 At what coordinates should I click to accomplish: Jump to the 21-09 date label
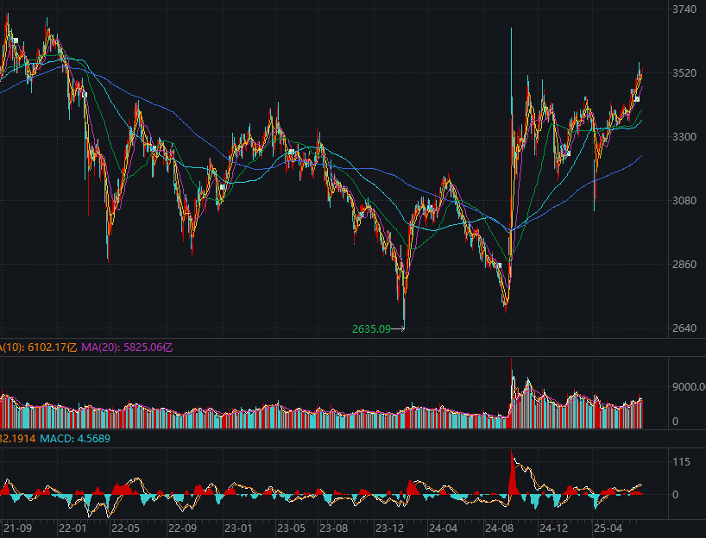click(18, 528)
